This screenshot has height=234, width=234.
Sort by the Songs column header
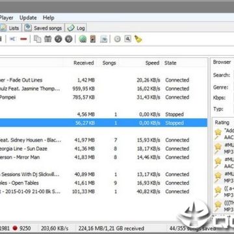pos(109,63)
